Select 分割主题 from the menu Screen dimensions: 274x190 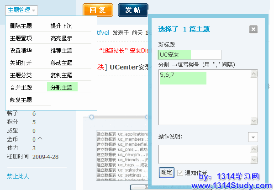coord(62,87)
